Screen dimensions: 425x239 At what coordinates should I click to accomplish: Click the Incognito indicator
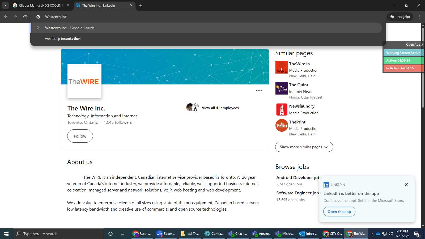pos(400,17)
